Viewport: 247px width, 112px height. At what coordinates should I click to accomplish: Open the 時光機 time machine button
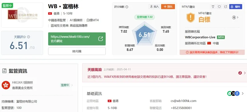tap(77, 51)
